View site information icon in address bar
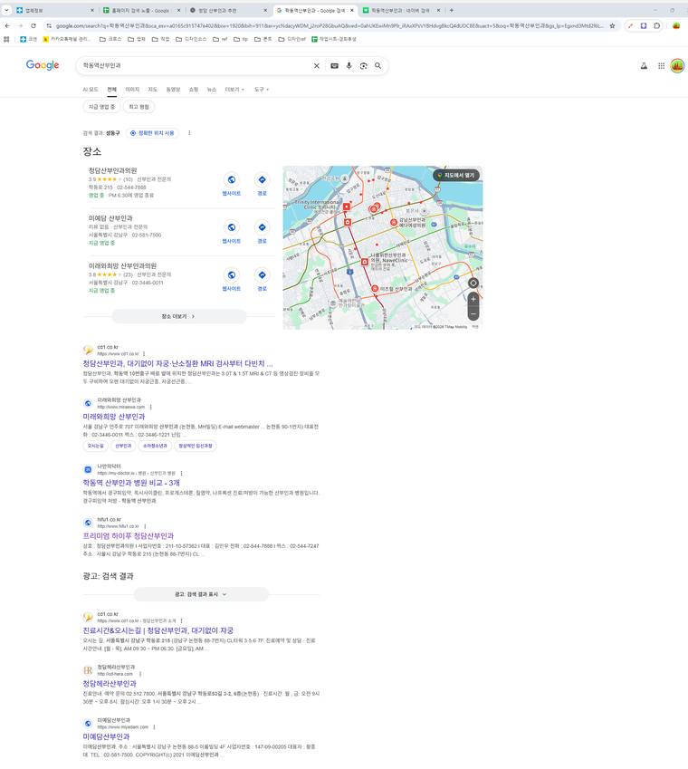Image resolution: width=688 pixels, height=769 pixels. [49, 26]
